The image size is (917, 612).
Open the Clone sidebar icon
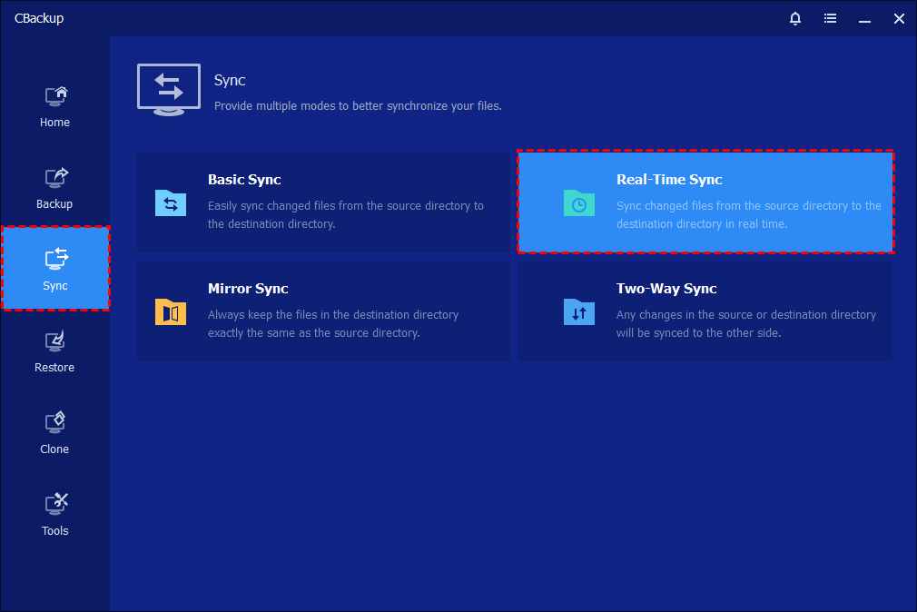(x=55, y=422)
